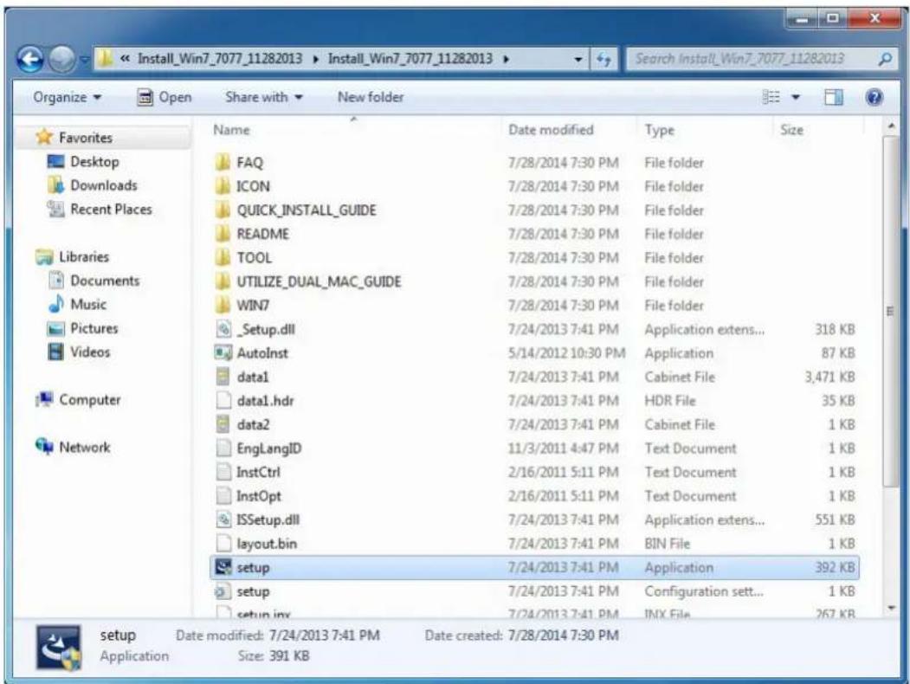Click the HDR File type cell
Viewport: 910px width, 684px height.
point(670,401)
